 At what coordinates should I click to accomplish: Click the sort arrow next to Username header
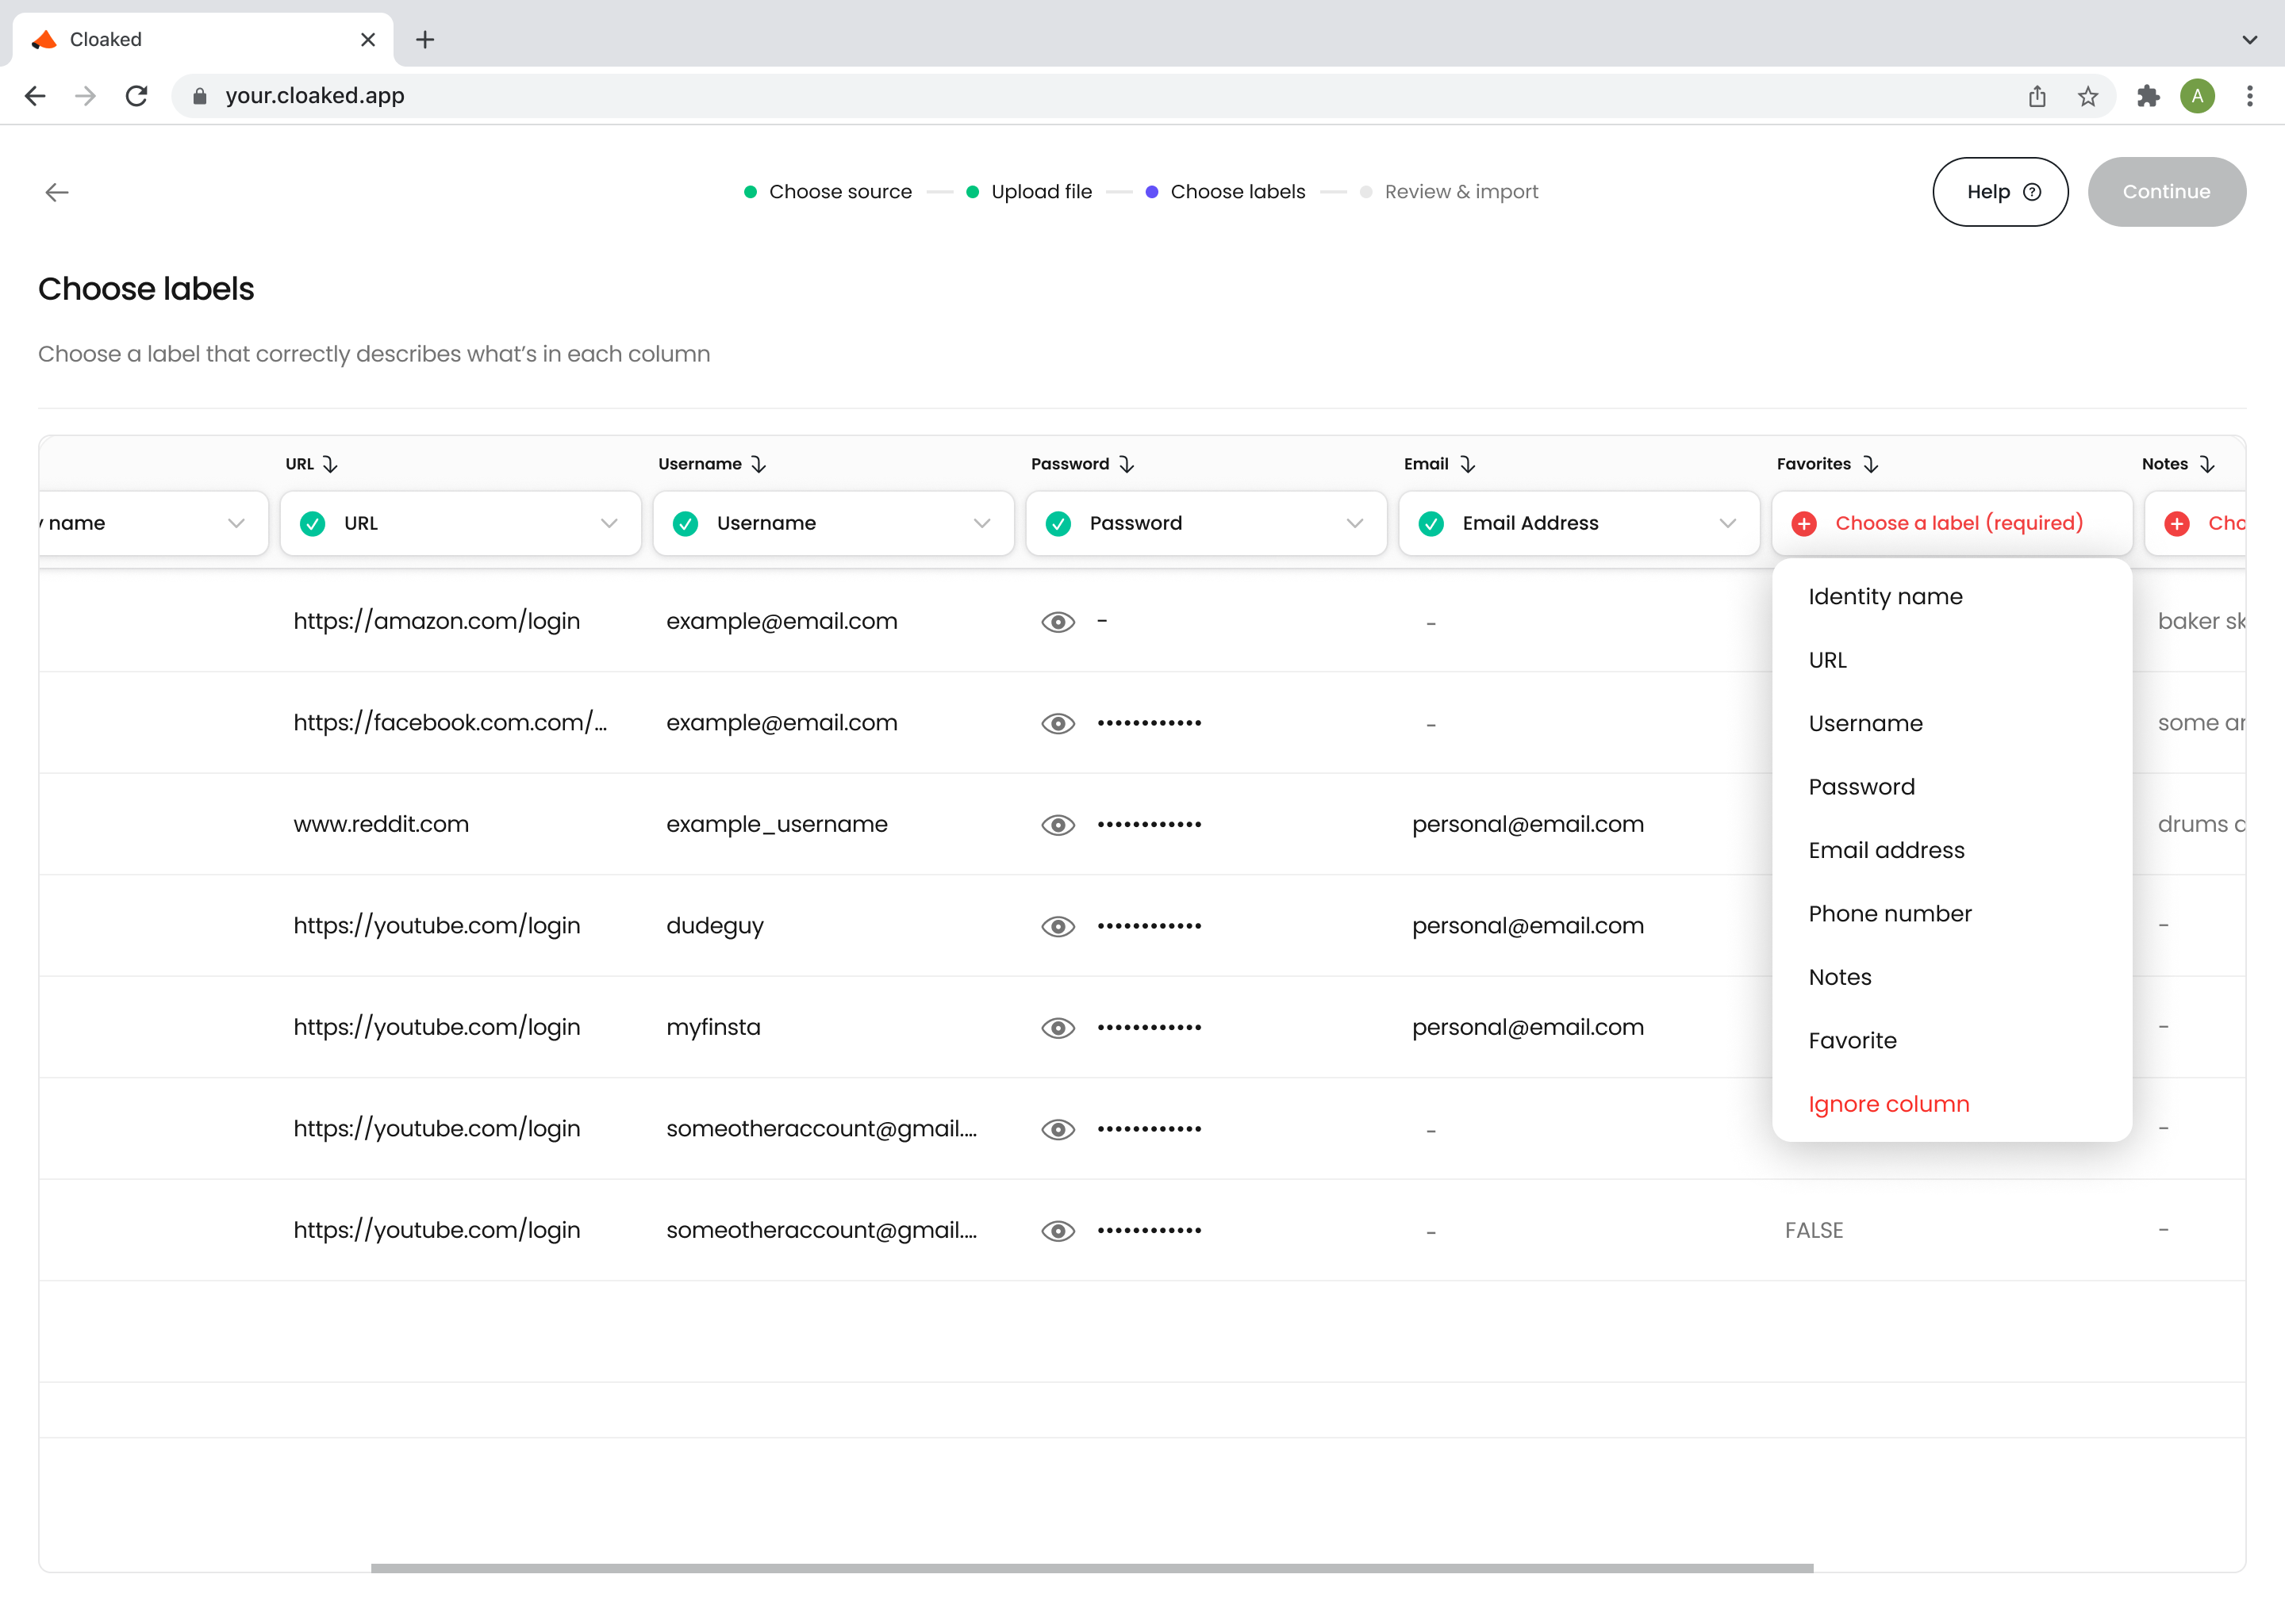click(x=758, y=464)
